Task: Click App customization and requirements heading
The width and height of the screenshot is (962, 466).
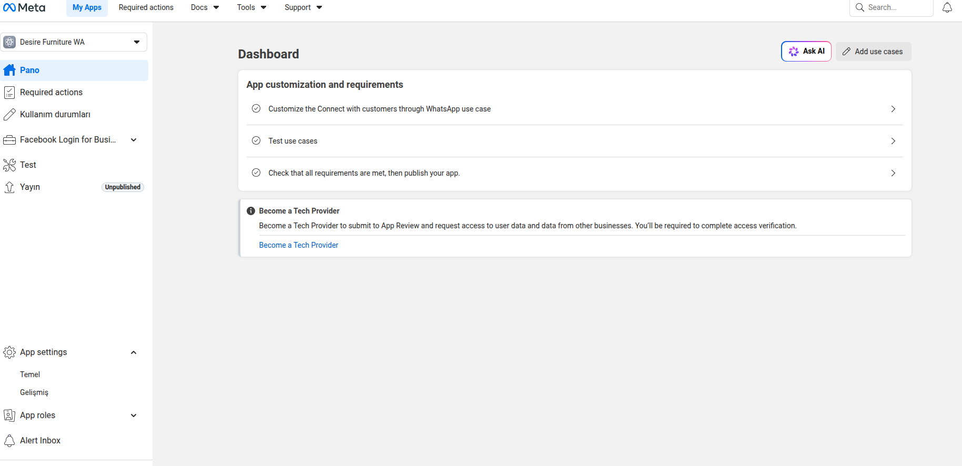Action: (325, 85)
